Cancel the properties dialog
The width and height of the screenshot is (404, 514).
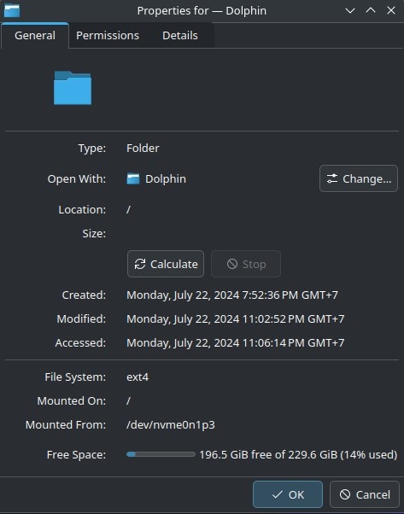tap(365, 494)
